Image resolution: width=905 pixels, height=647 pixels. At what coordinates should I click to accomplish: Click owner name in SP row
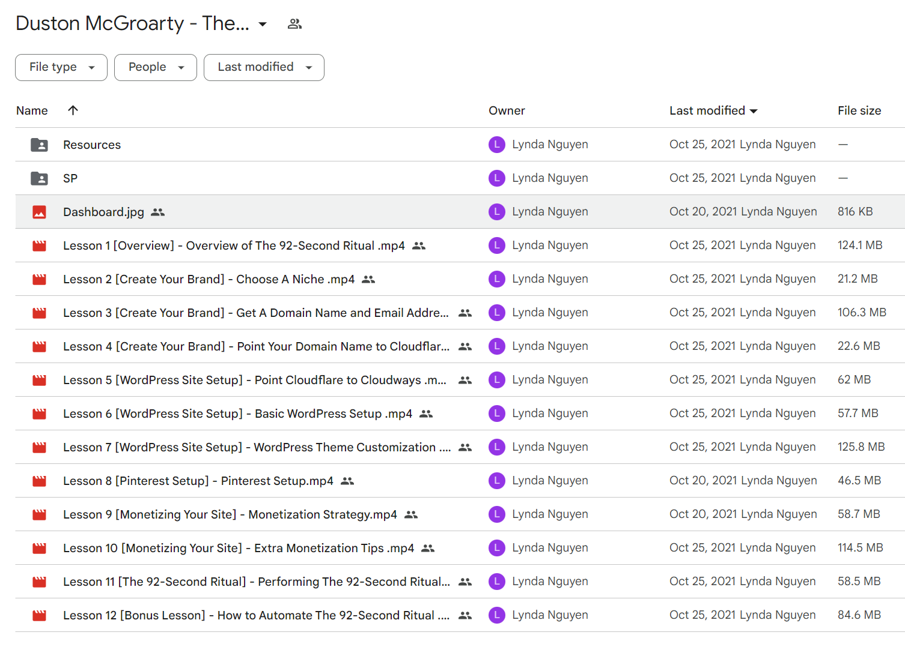[x=550, y=178]
